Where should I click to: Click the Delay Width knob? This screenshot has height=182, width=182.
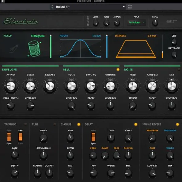point(111,173)
